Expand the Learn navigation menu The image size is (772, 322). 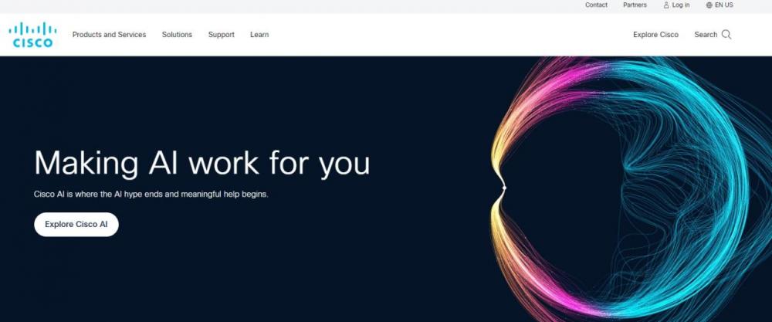(x=259, y=35)
